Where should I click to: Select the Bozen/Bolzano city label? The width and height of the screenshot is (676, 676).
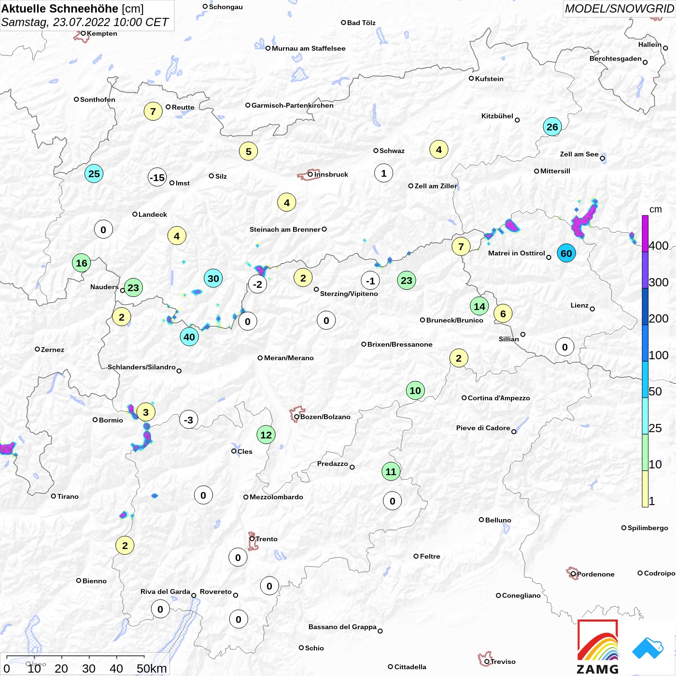(325, 417)
